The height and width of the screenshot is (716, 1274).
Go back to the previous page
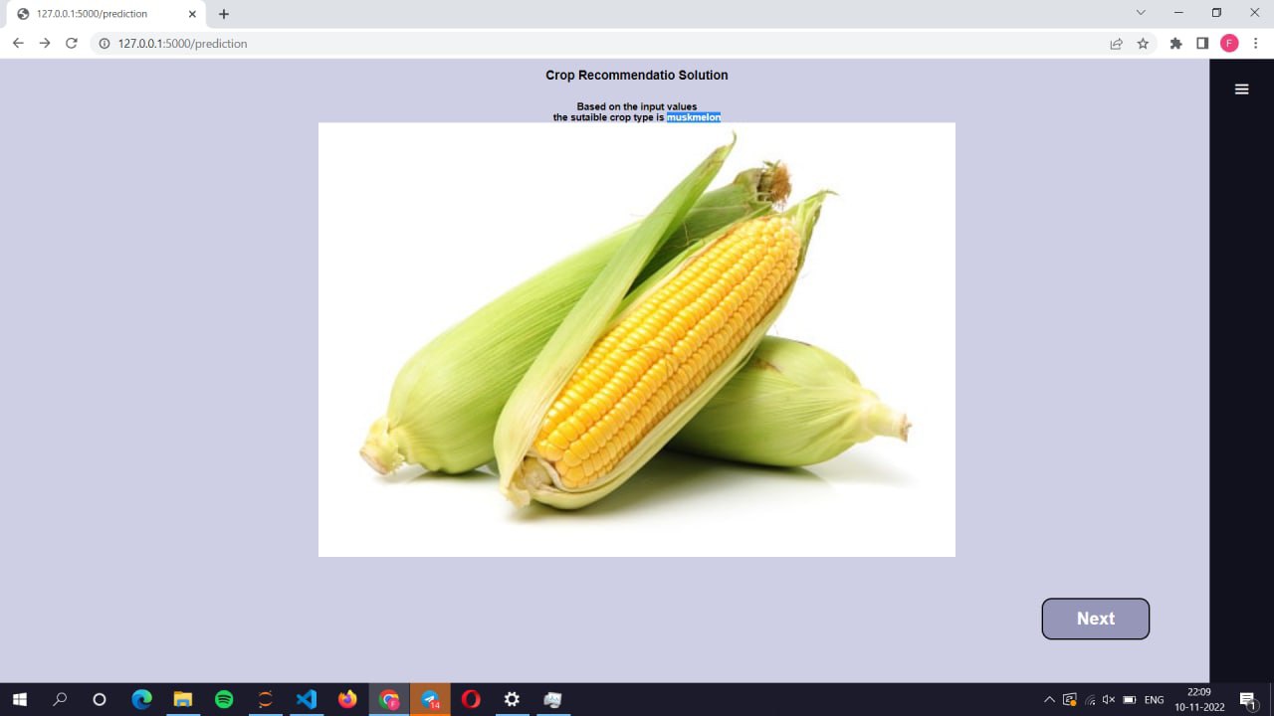18,44
